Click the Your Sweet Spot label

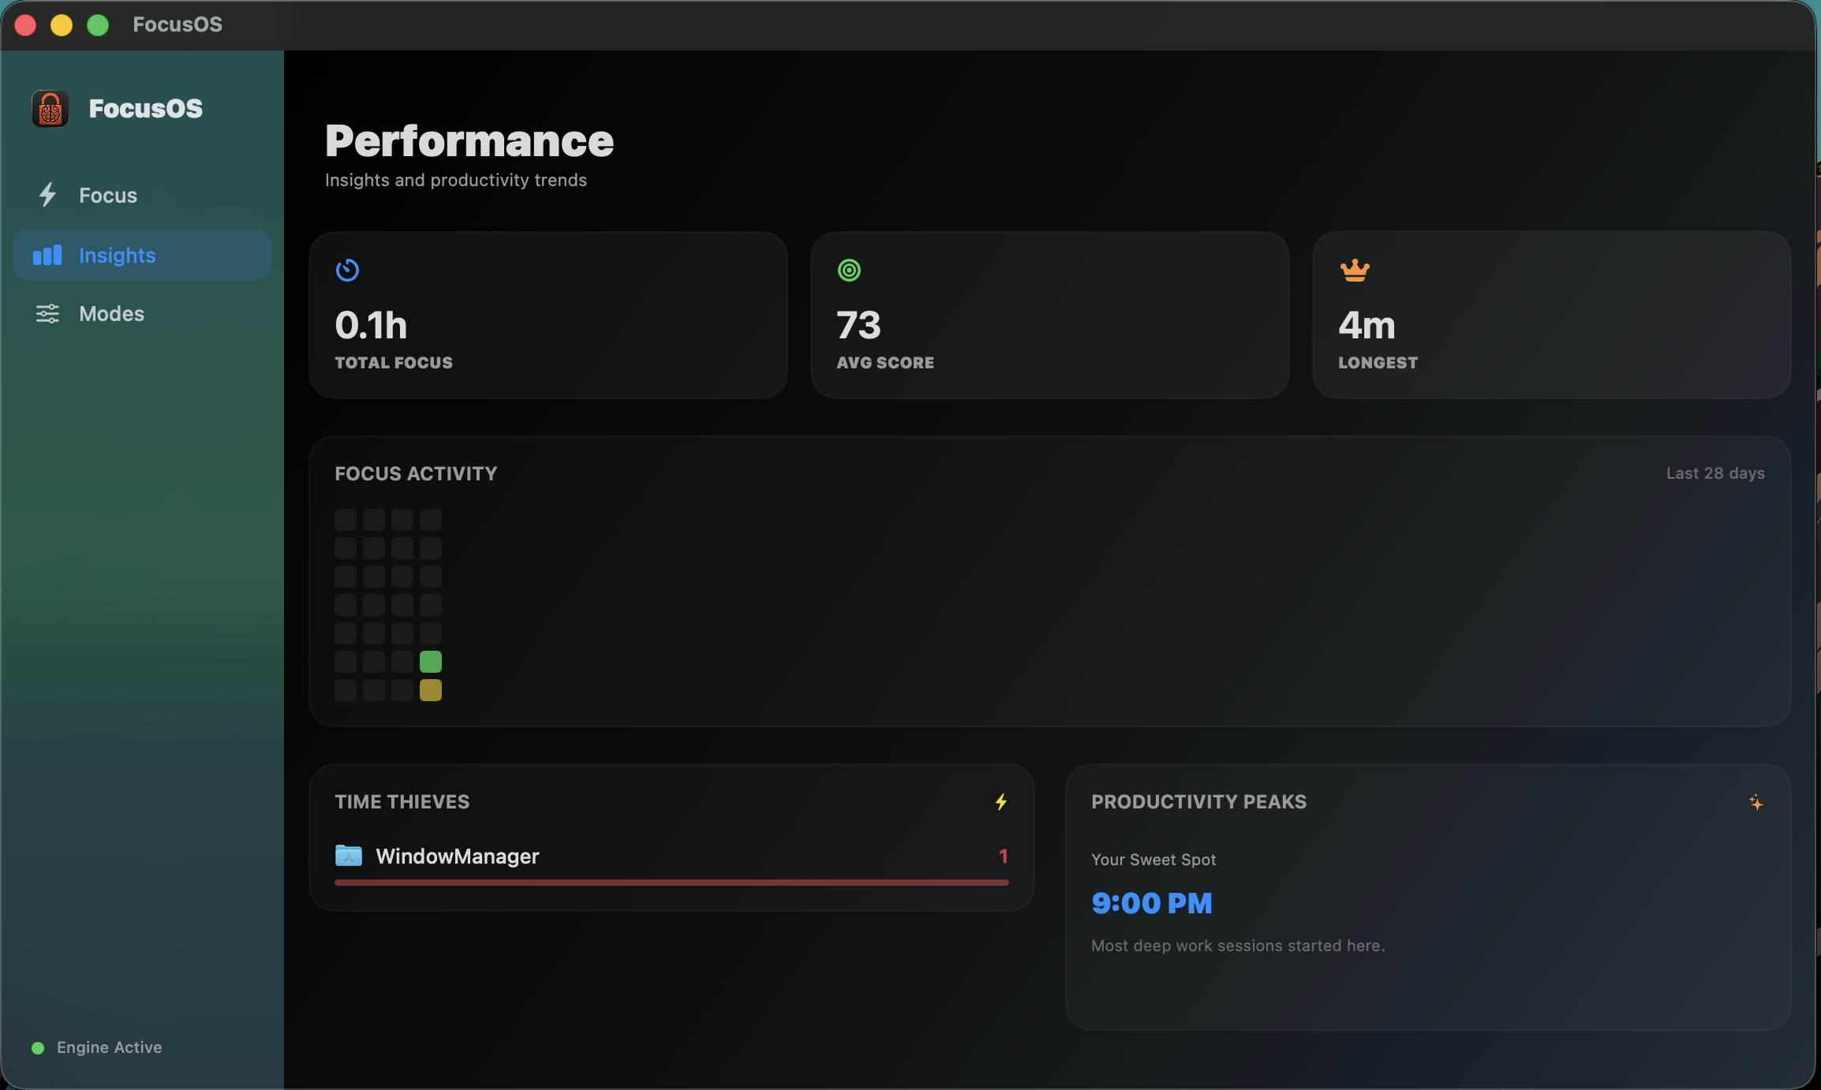click(x=1154, y=860)
